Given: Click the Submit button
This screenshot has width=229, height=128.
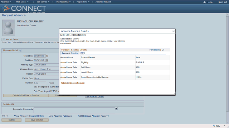Looking at the screenshot, I should click(11, 120).
